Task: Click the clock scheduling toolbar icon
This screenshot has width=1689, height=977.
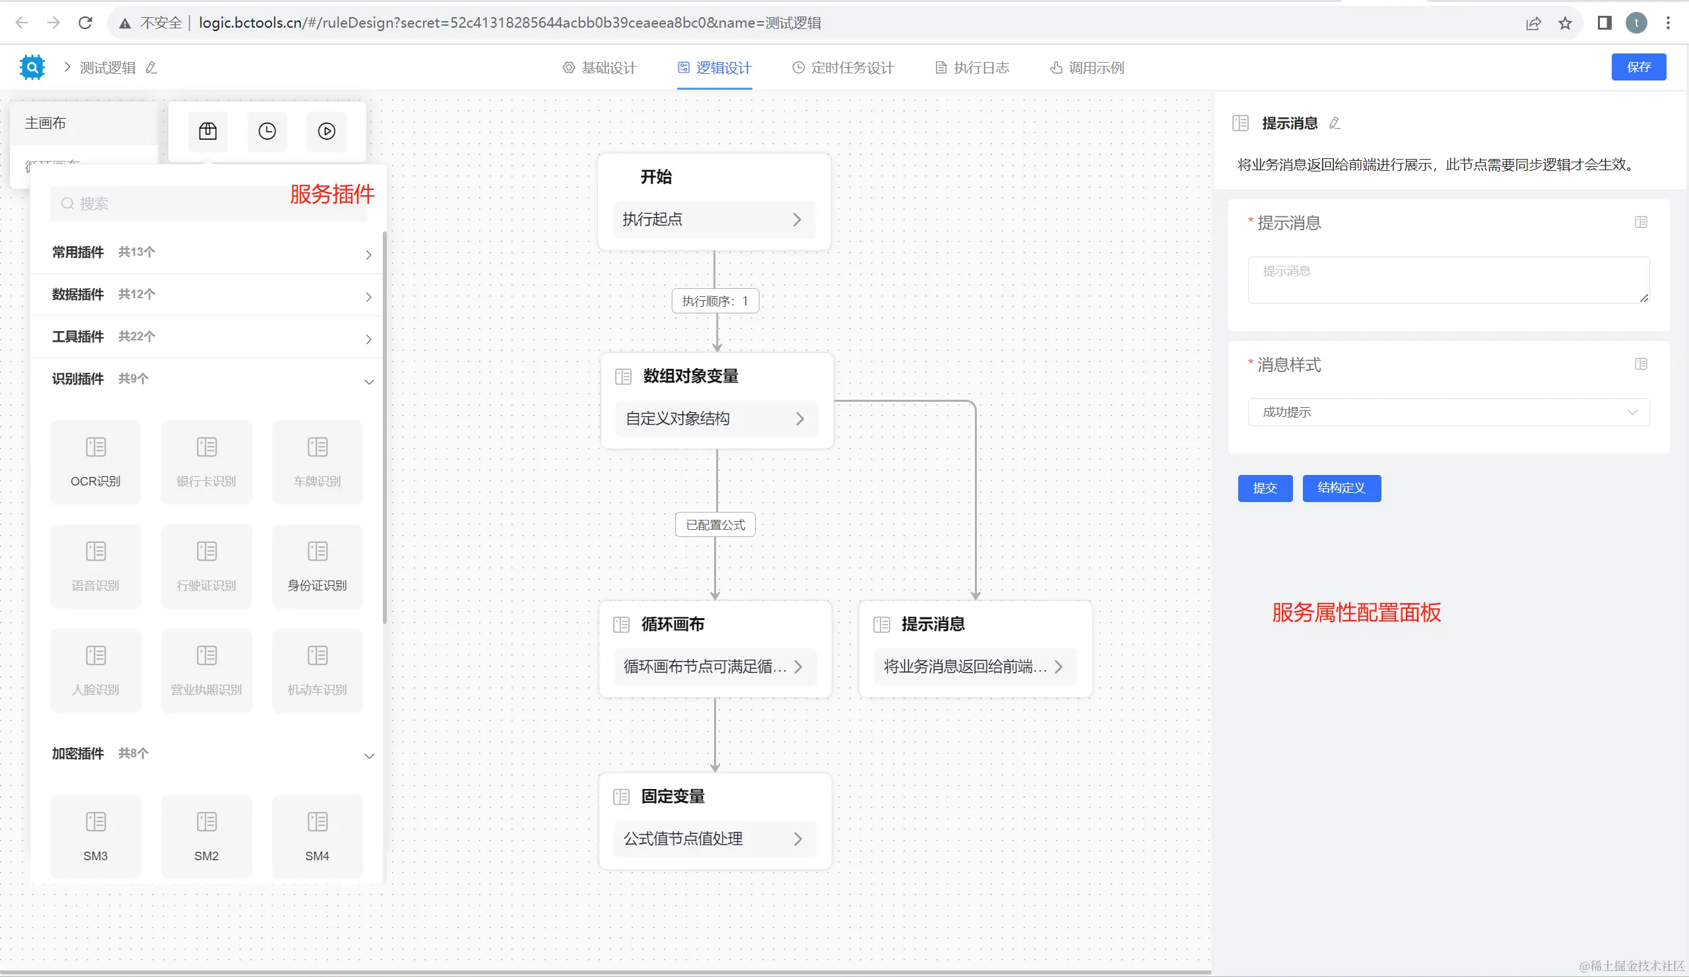Action: point(267,131)
